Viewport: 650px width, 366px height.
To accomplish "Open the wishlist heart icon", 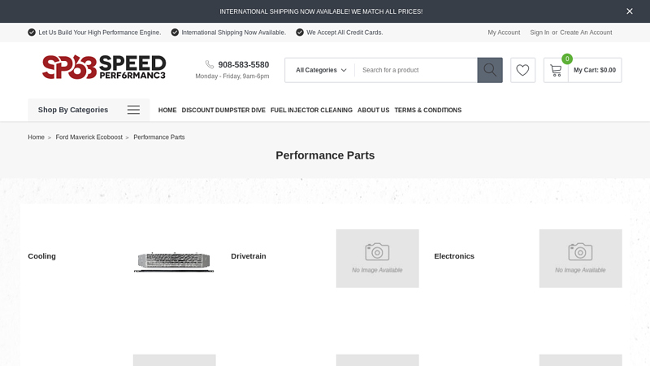I will (x=522, y=70).
